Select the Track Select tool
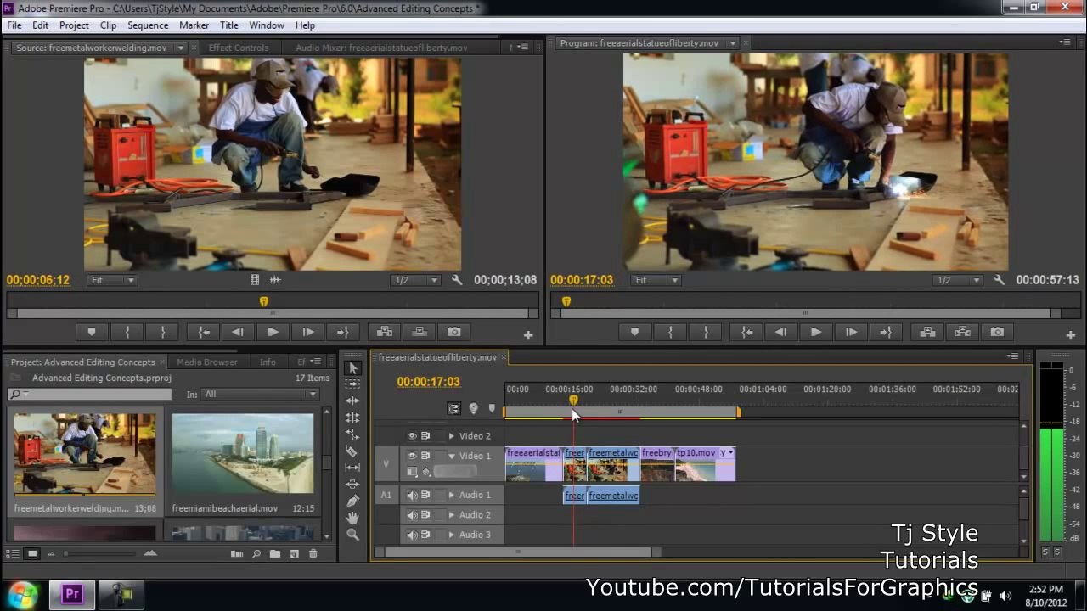The height and width of the screenshot is (611, 1087). (353, 384)
